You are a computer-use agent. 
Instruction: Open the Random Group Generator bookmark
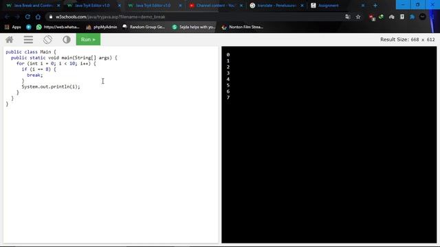(x=144, y=27)
